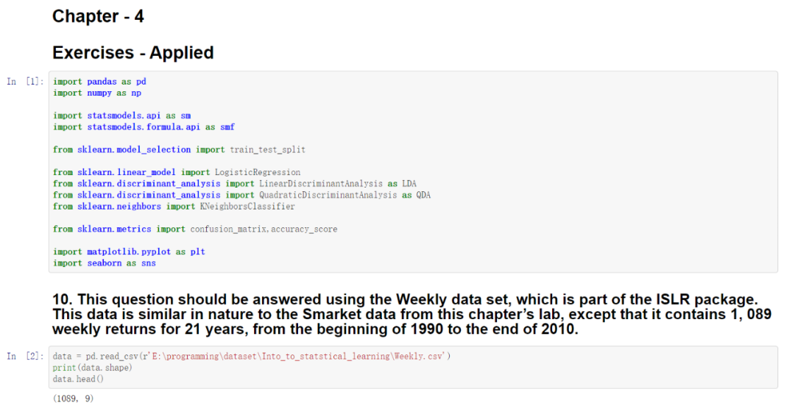
Task: Place cursor on "import pandas as pd" line
Action: 99,82
